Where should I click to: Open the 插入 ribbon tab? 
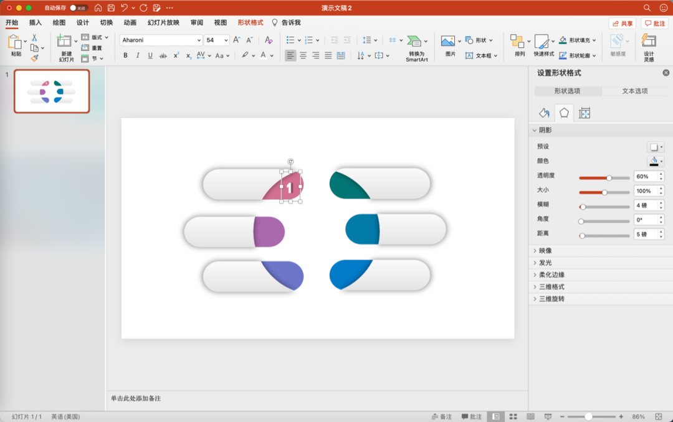[x=36, y=22]
